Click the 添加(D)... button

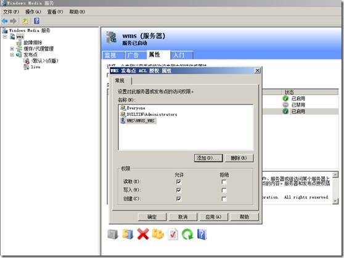[x=208, y=158]
